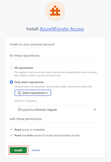Click the lock icon beside SujayJDesai/Airsonic-migrate
This screenshot has height=162, width=111.
coord(19,109)
